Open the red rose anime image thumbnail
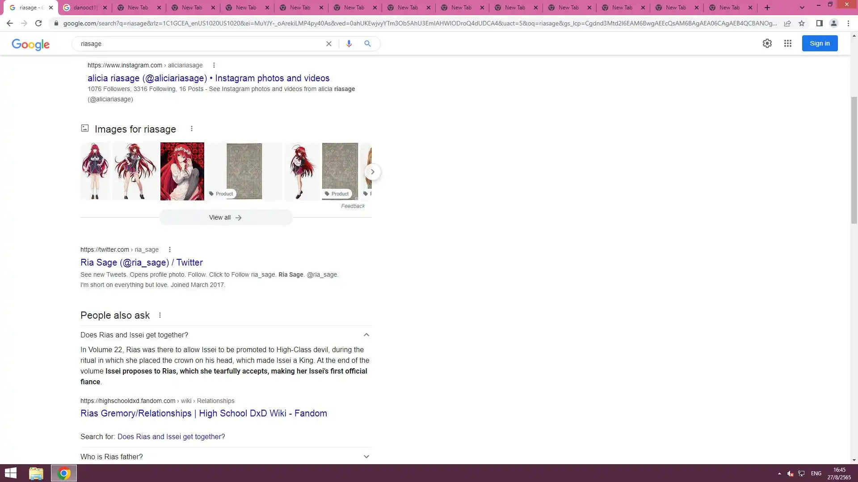The image size is (858, 482). [182, 171]
